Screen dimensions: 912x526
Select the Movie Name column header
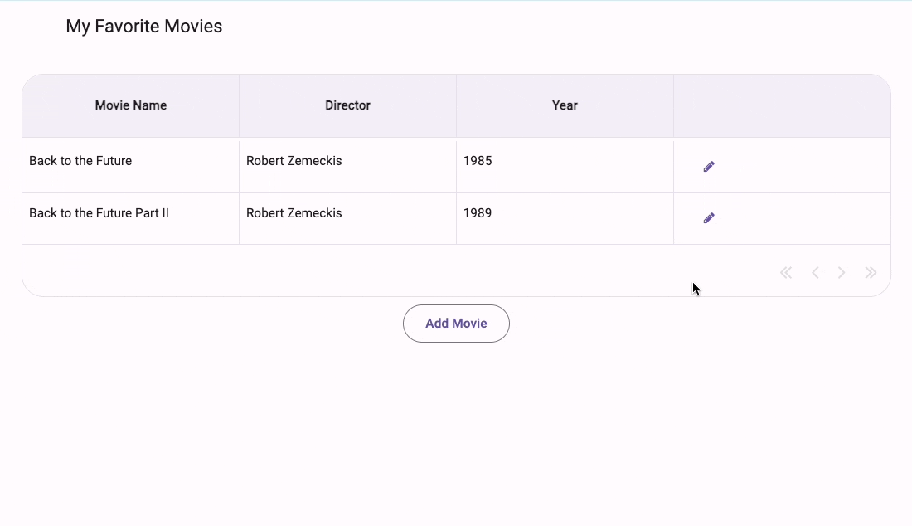coord(131,105)
